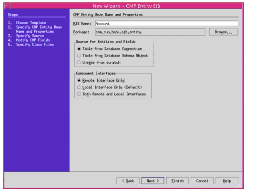Click the 'Steps' heading in the sidebar

click(13, 15)
